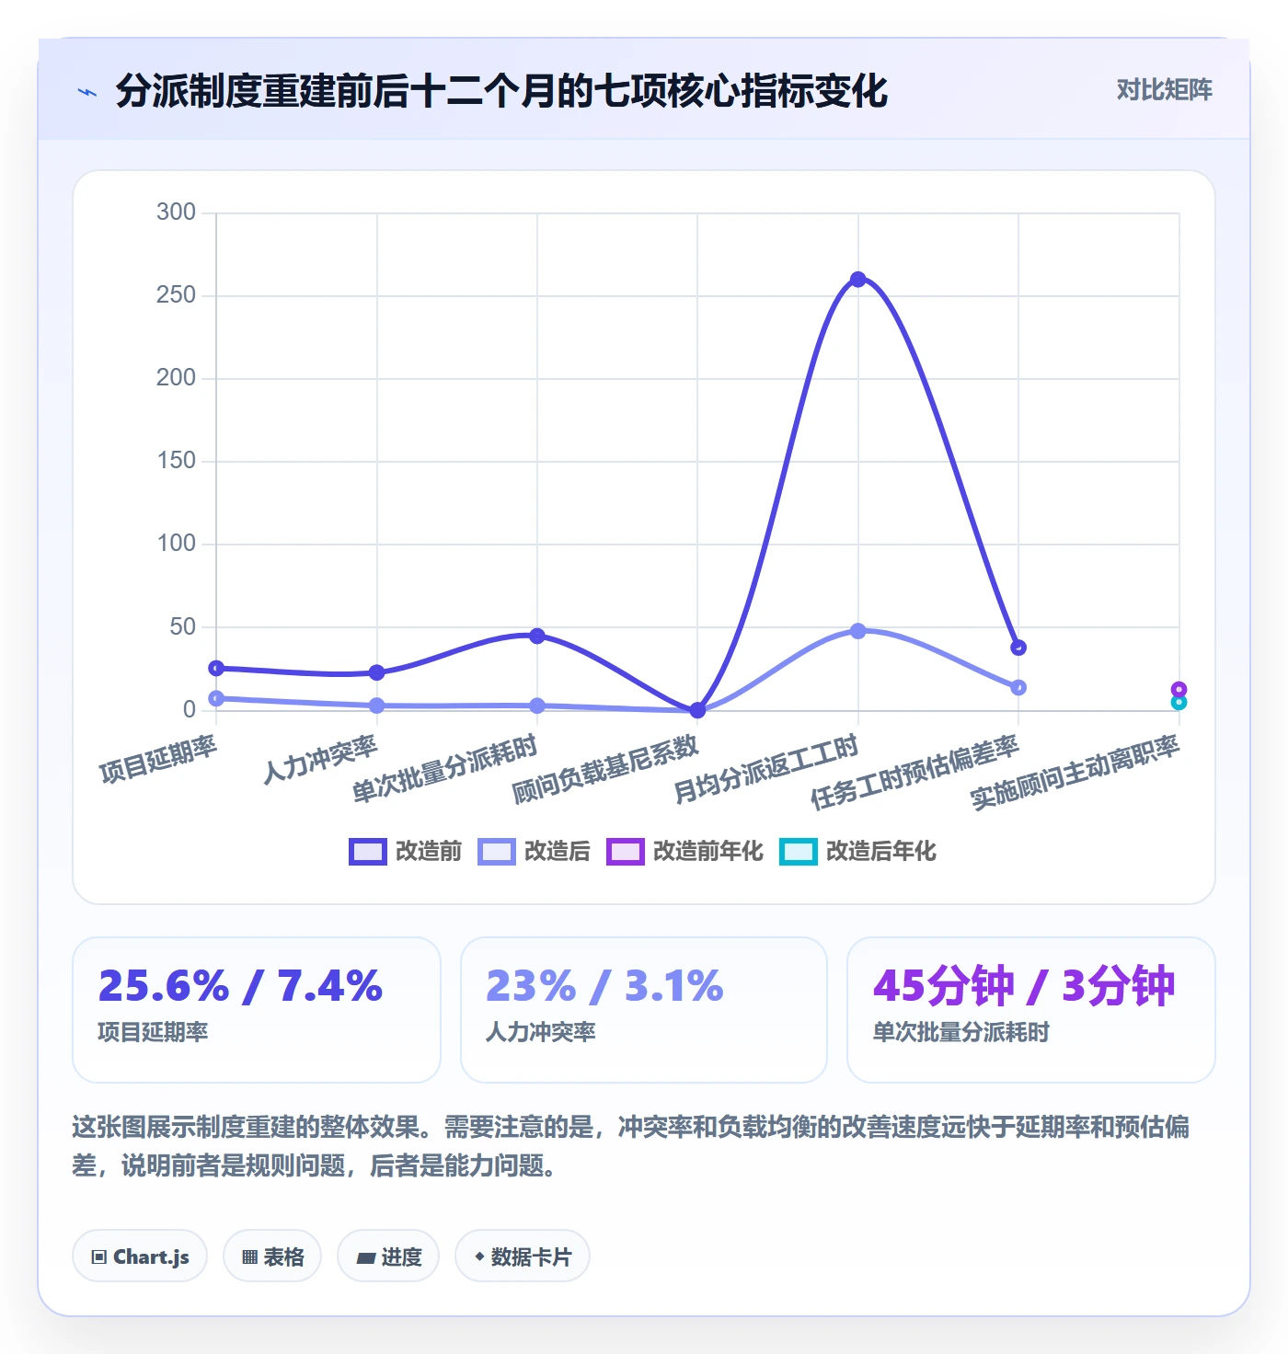The image size is (1288, 1354).
Task: Click the 人力冲突率 caption under 23% / 3.1%
Action: click(541, 1032)
